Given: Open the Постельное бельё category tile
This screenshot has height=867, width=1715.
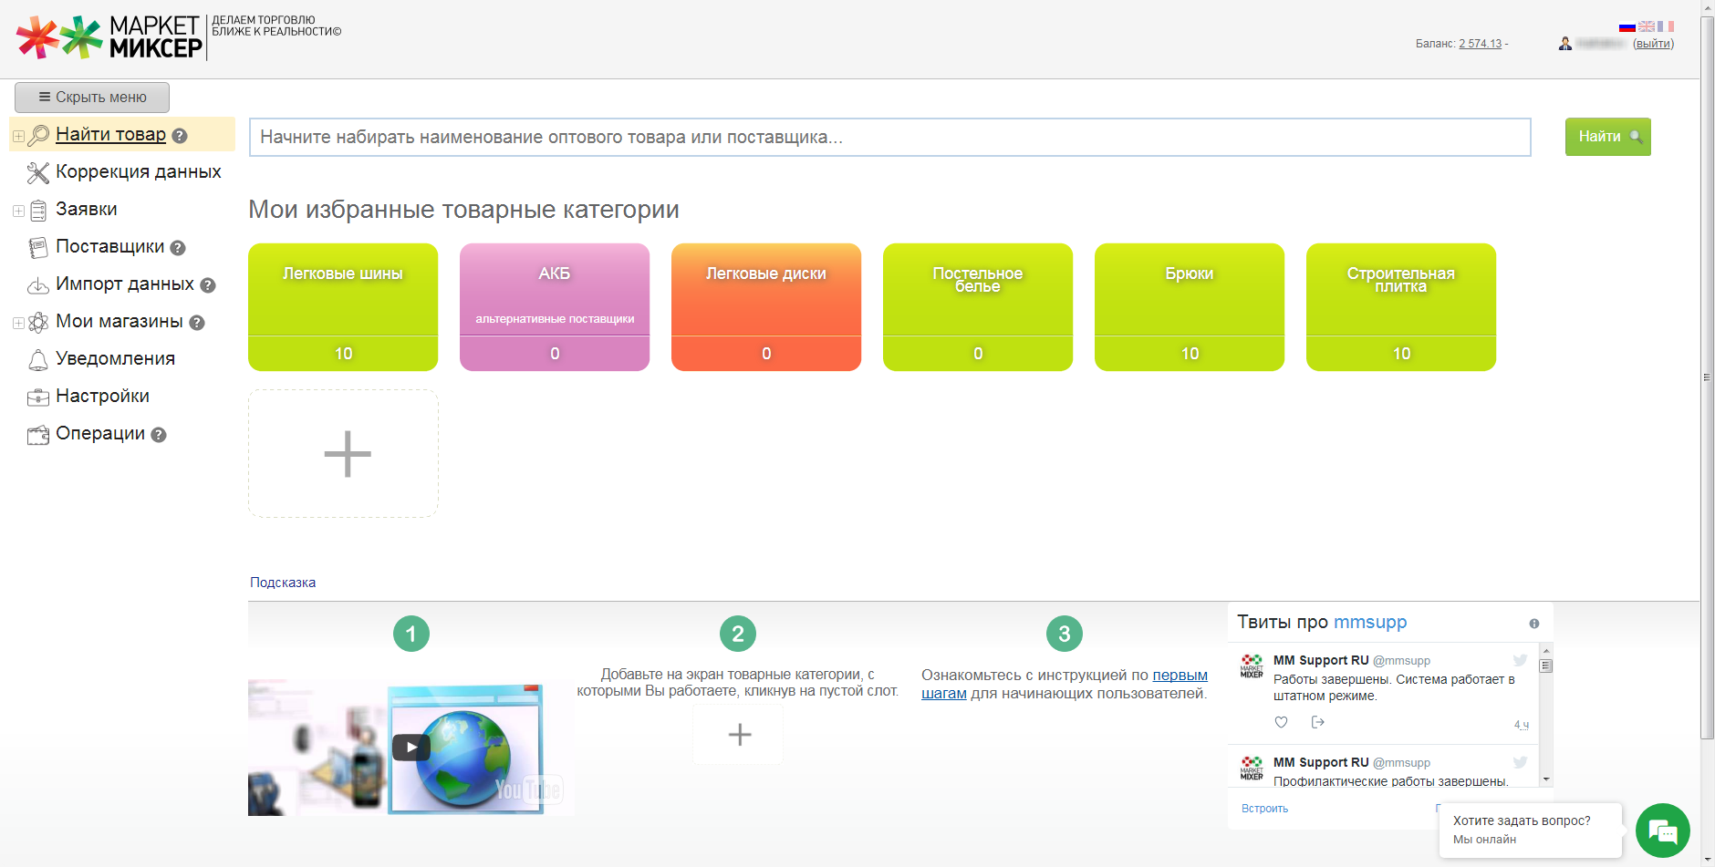Looking at the screenshot, I should click(978, 307).
